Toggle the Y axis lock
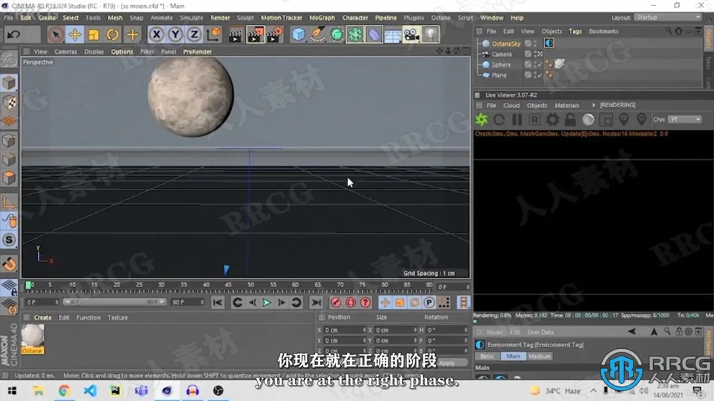This screenshot has width=714, height=401. coord(176,35)
